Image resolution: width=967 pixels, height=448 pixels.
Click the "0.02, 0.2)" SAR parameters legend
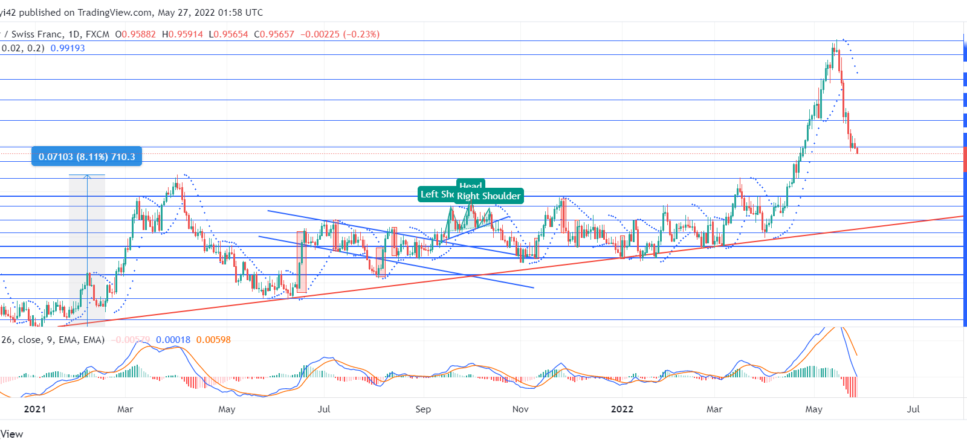pos(22,48)
